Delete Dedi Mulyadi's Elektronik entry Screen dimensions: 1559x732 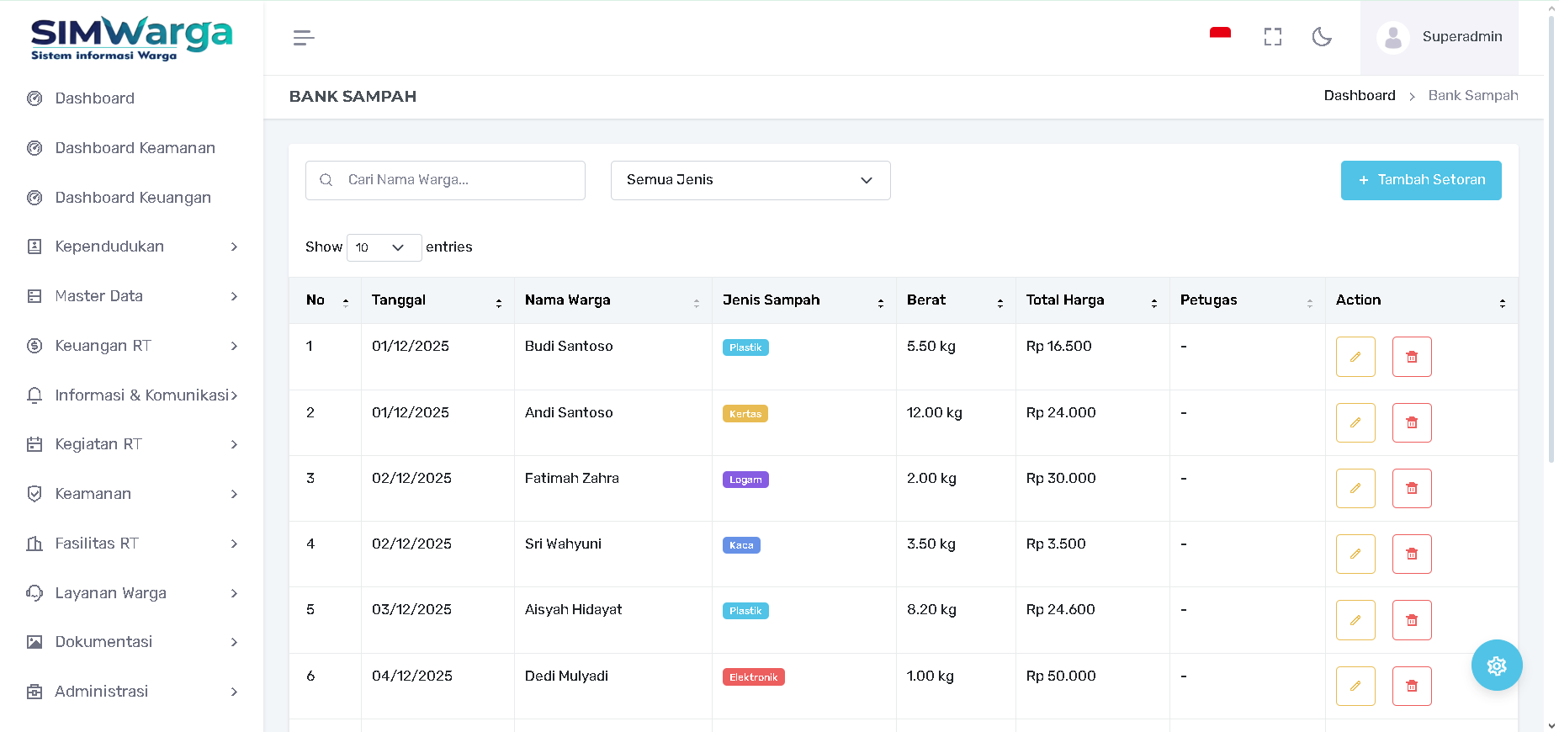1411,686
